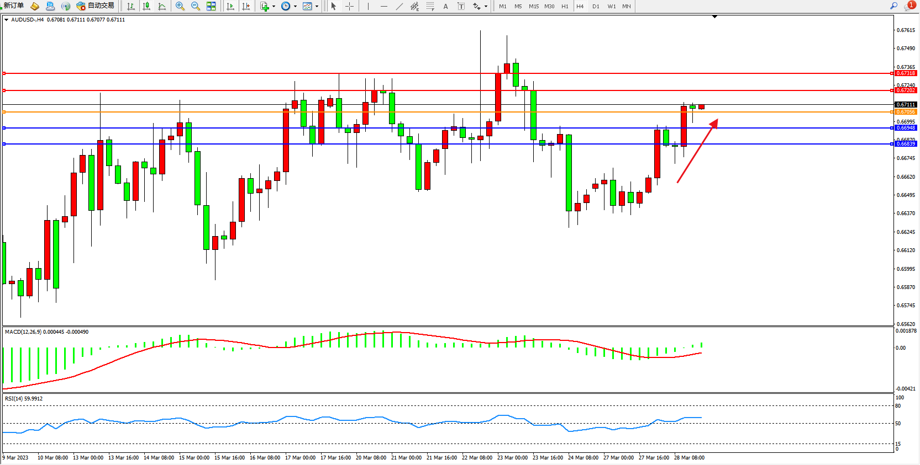Screen dimensions: 920x465
Task: Open the search magnifier at top right
Action: (893, 6)
